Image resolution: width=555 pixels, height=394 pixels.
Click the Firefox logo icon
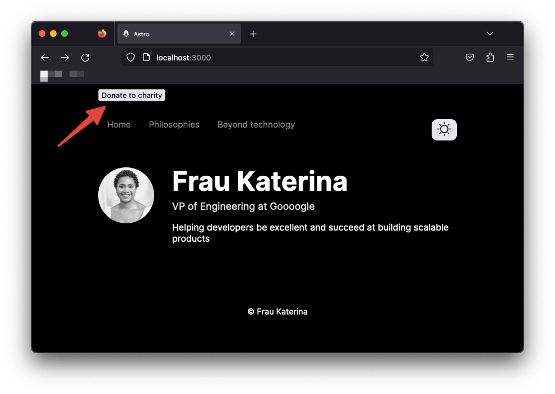(x=101, y=34)
